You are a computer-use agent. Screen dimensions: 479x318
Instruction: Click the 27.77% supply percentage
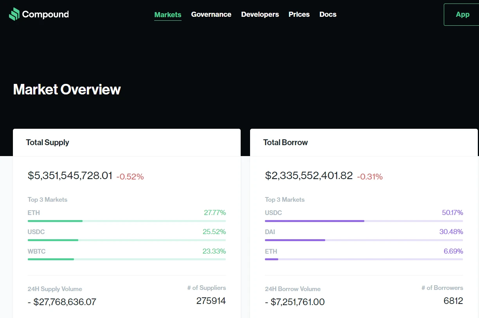pyautogui.click(x=215, y=213)
